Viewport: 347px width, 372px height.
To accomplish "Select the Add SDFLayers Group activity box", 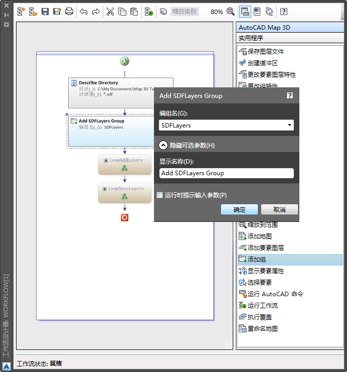I will pos(111,131).
